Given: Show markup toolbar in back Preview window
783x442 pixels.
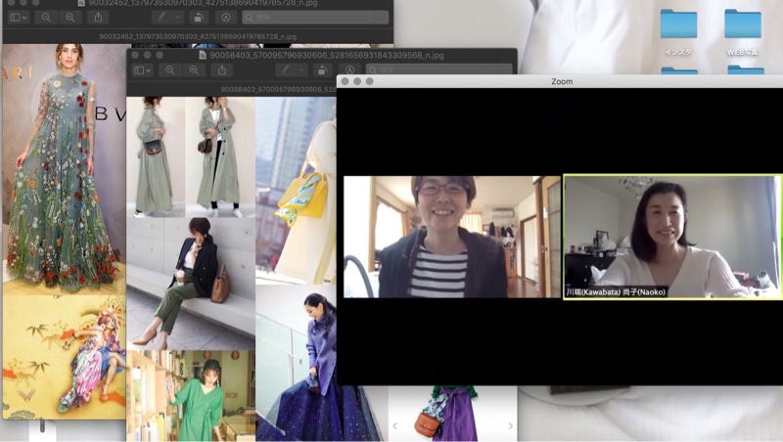Looking at the screenshot, I should tap(226, 18).
